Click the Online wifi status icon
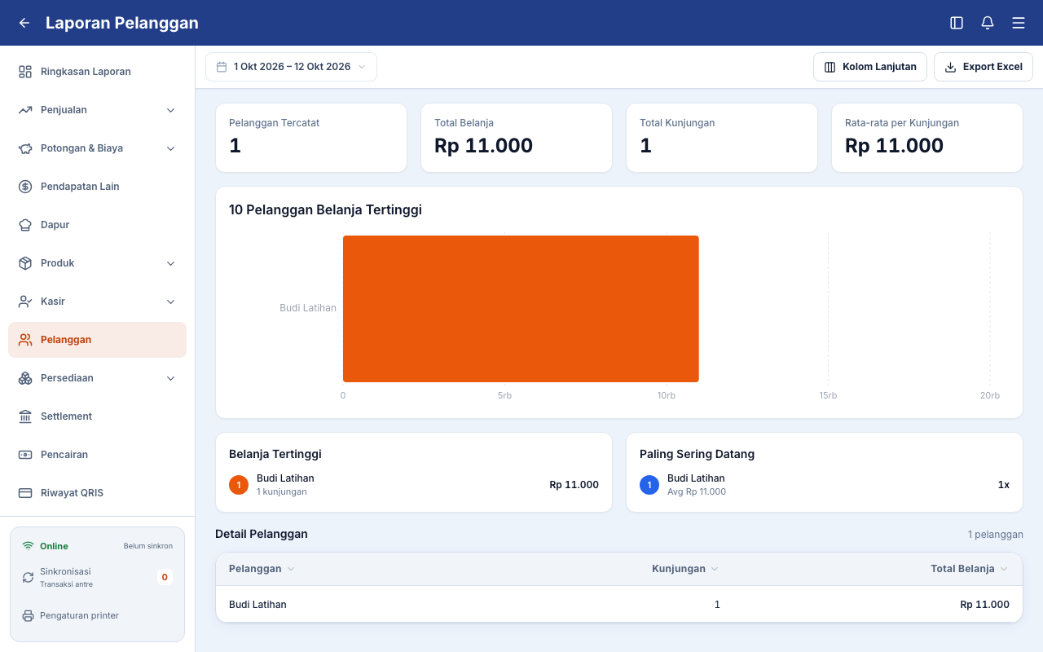The width and height of the screenshot is (1043, 652). click(28, 546)
